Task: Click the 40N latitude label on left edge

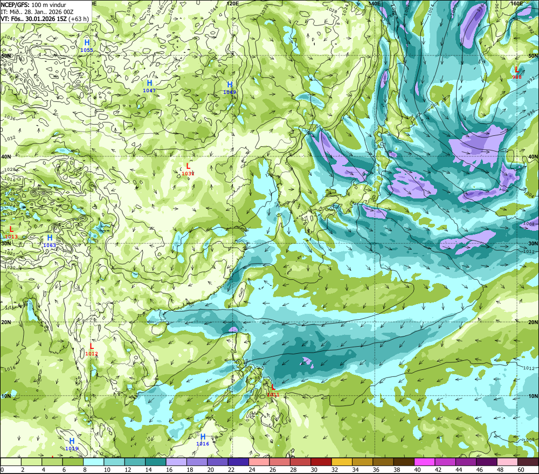Action: (6, 156)
